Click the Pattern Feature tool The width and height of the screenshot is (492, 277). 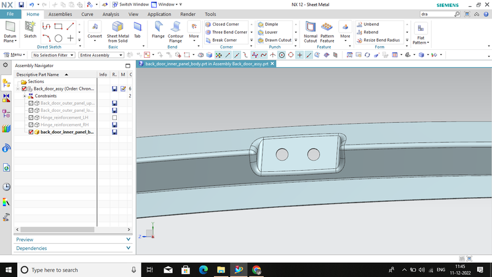coord(327,32)
